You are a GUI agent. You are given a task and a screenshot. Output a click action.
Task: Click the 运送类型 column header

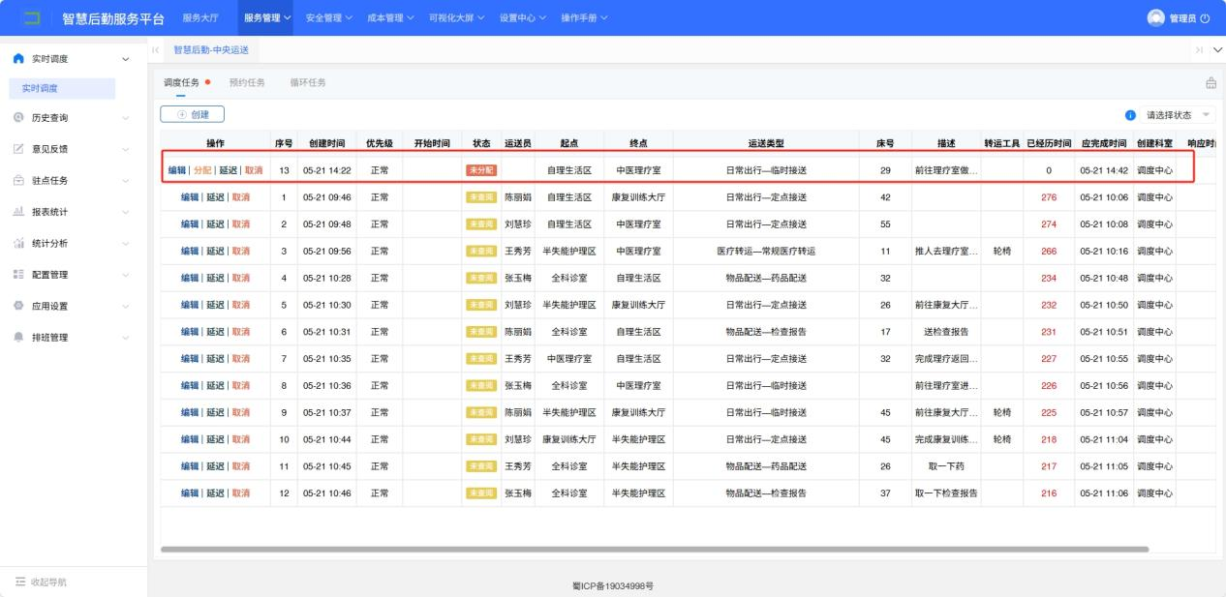point(766,143)
